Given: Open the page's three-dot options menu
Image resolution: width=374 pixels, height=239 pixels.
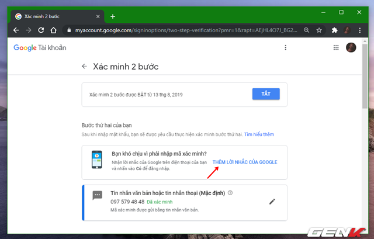Looking at the screenshot, I should pos(285,47).
